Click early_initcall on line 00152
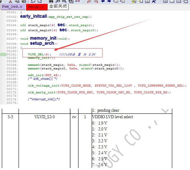This screenshot has width=190, height=170. [x=33, y=16]
